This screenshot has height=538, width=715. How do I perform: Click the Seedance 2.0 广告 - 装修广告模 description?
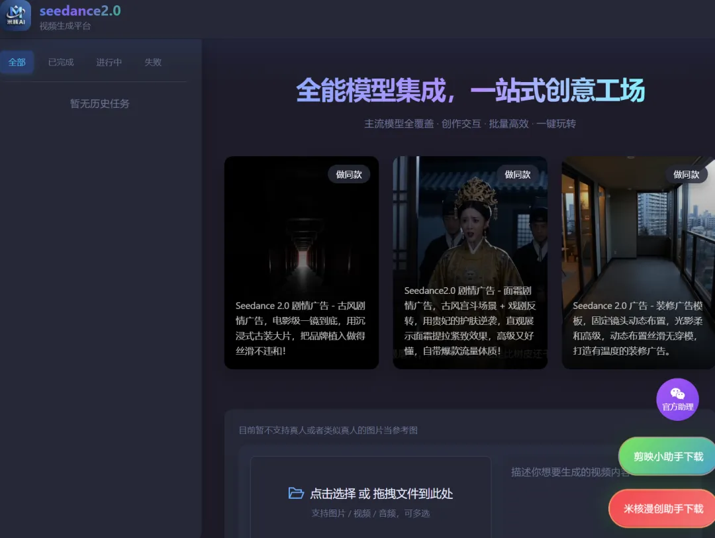(638, 328)
